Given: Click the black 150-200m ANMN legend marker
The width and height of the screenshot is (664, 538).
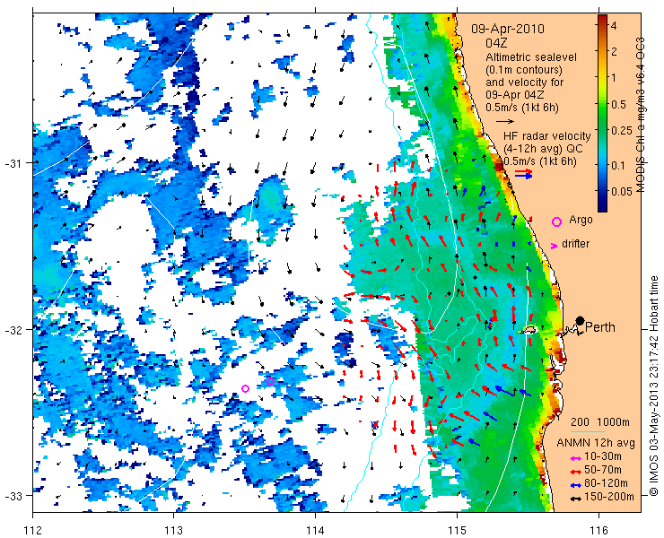Looking at the screenshot, I should pos(575,499).
